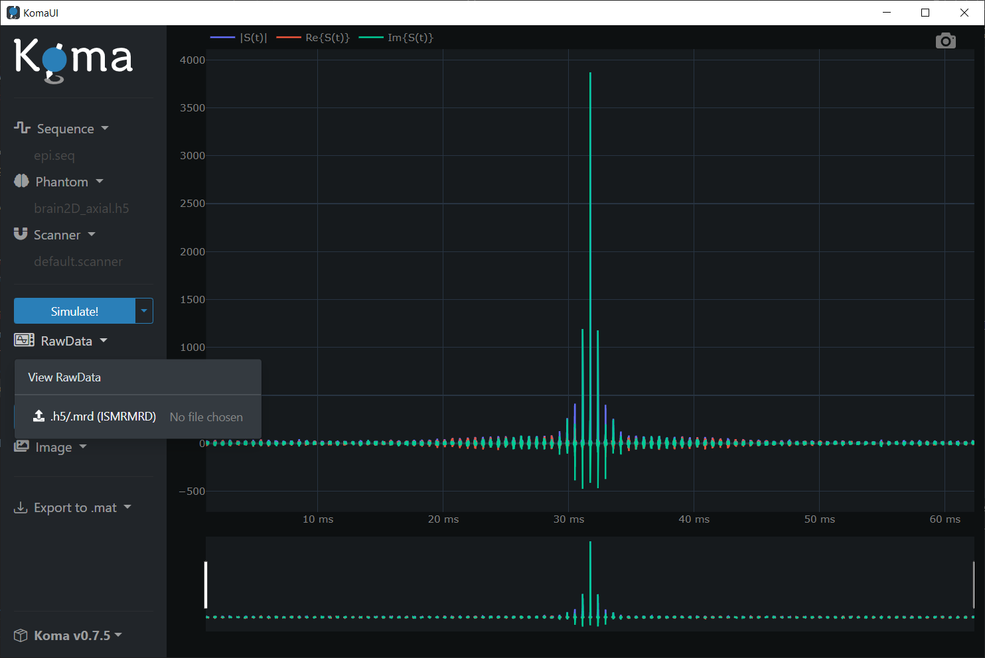This screenshot has width=985, height=658.
Task: Download plot with the camera icon
Action: (x=945, y=41)
